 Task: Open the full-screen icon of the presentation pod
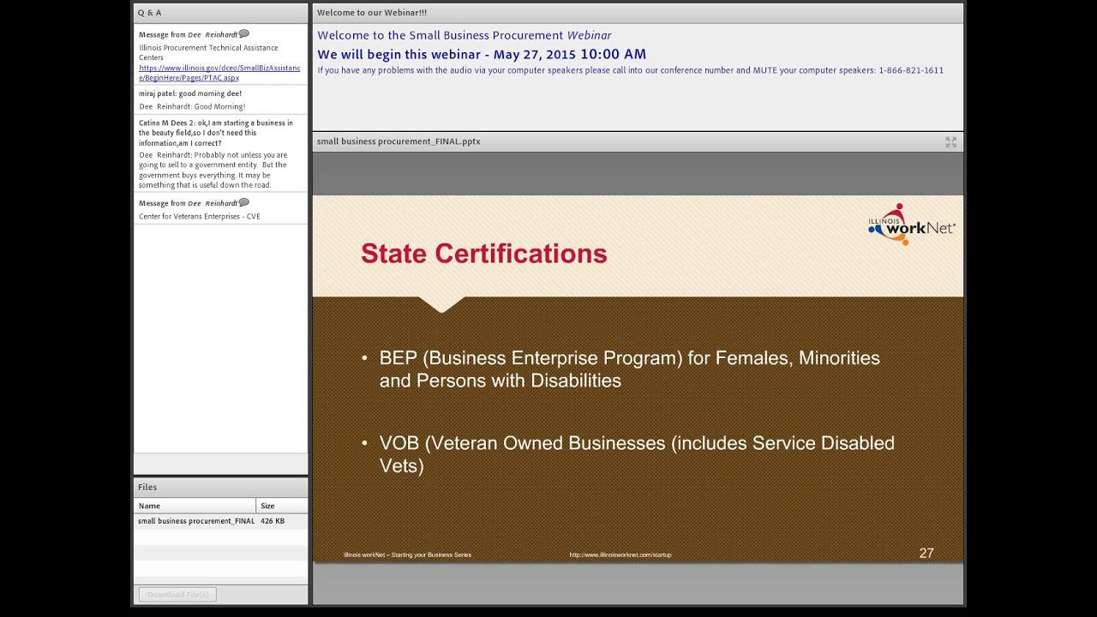[950, 141]
